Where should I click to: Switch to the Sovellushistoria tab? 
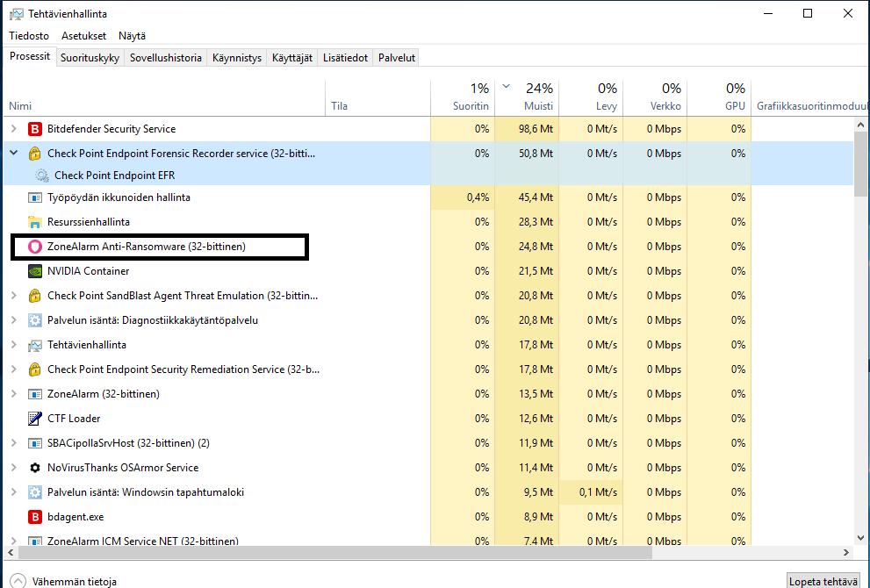pyautogui.click(x=165, y=58)
